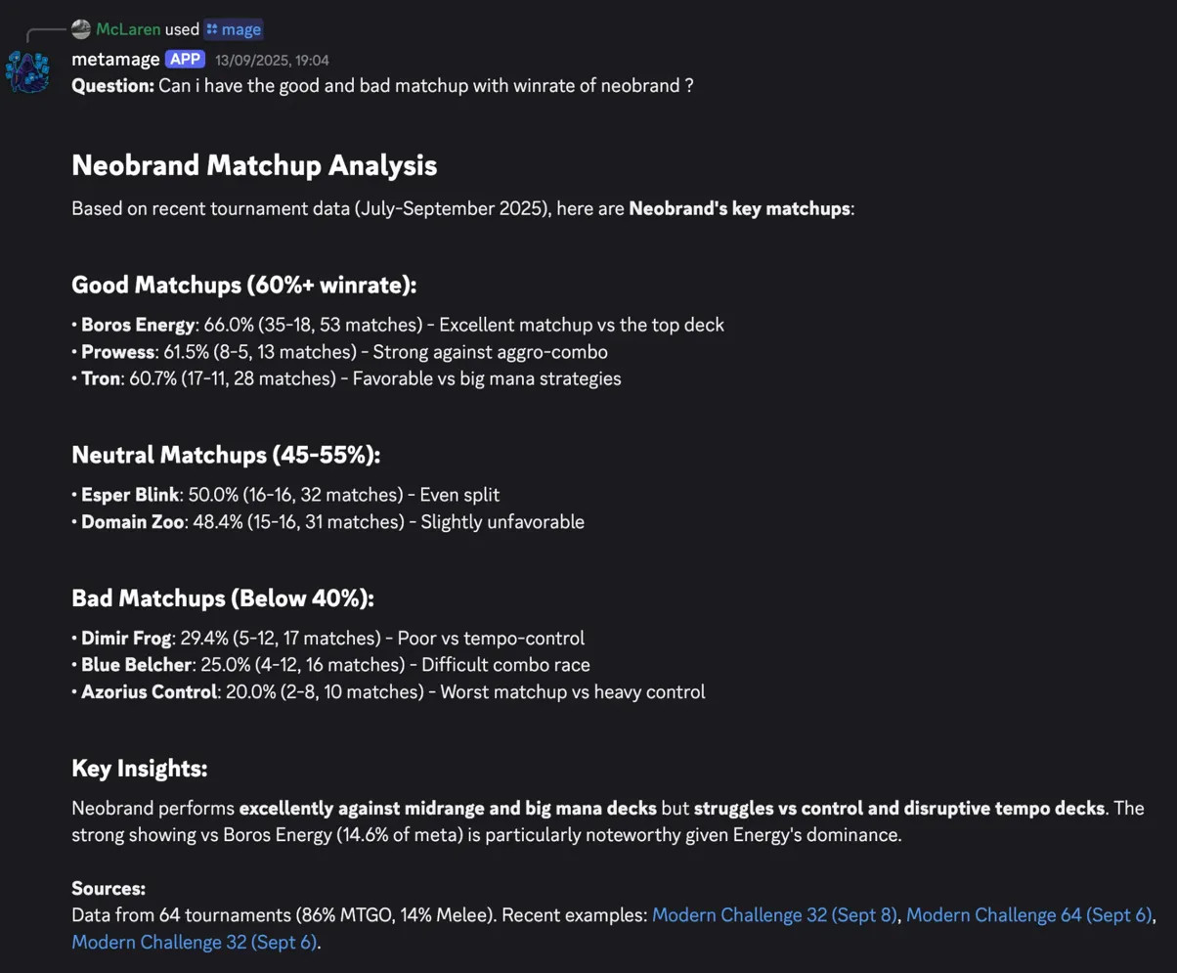
Task: Select the Neobrand Matchup Analysis heading
Action: pos(253,165)
